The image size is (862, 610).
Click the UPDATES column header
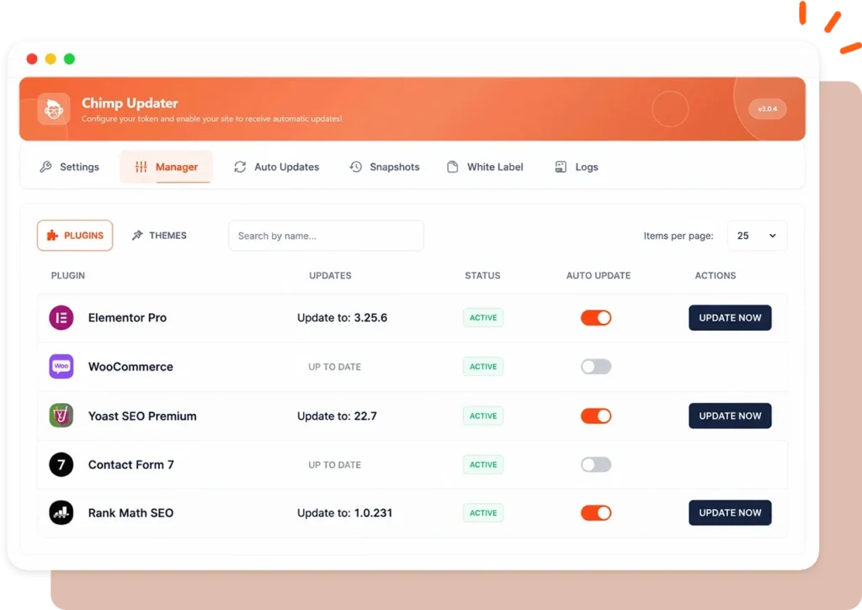pos(330,275)
